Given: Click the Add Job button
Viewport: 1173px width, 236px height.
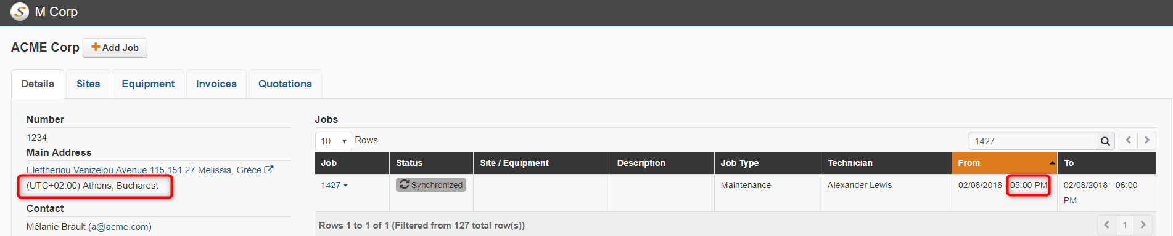Looking at the screenshot, I should 115,48.
